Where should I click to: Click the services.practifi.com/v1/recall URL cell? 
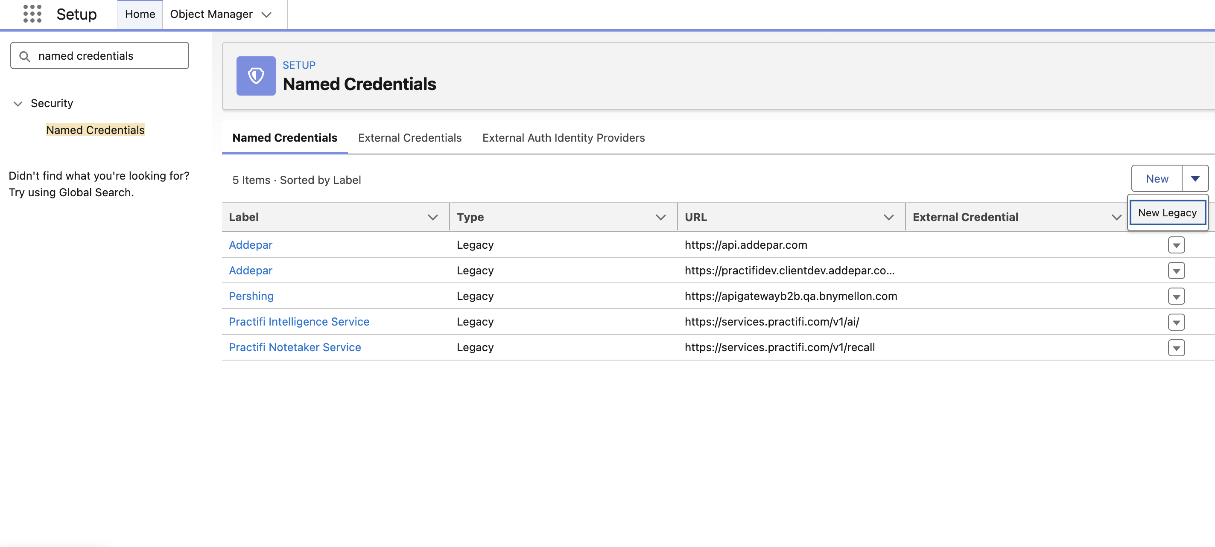pyautogui.click(x=780, y=347)
